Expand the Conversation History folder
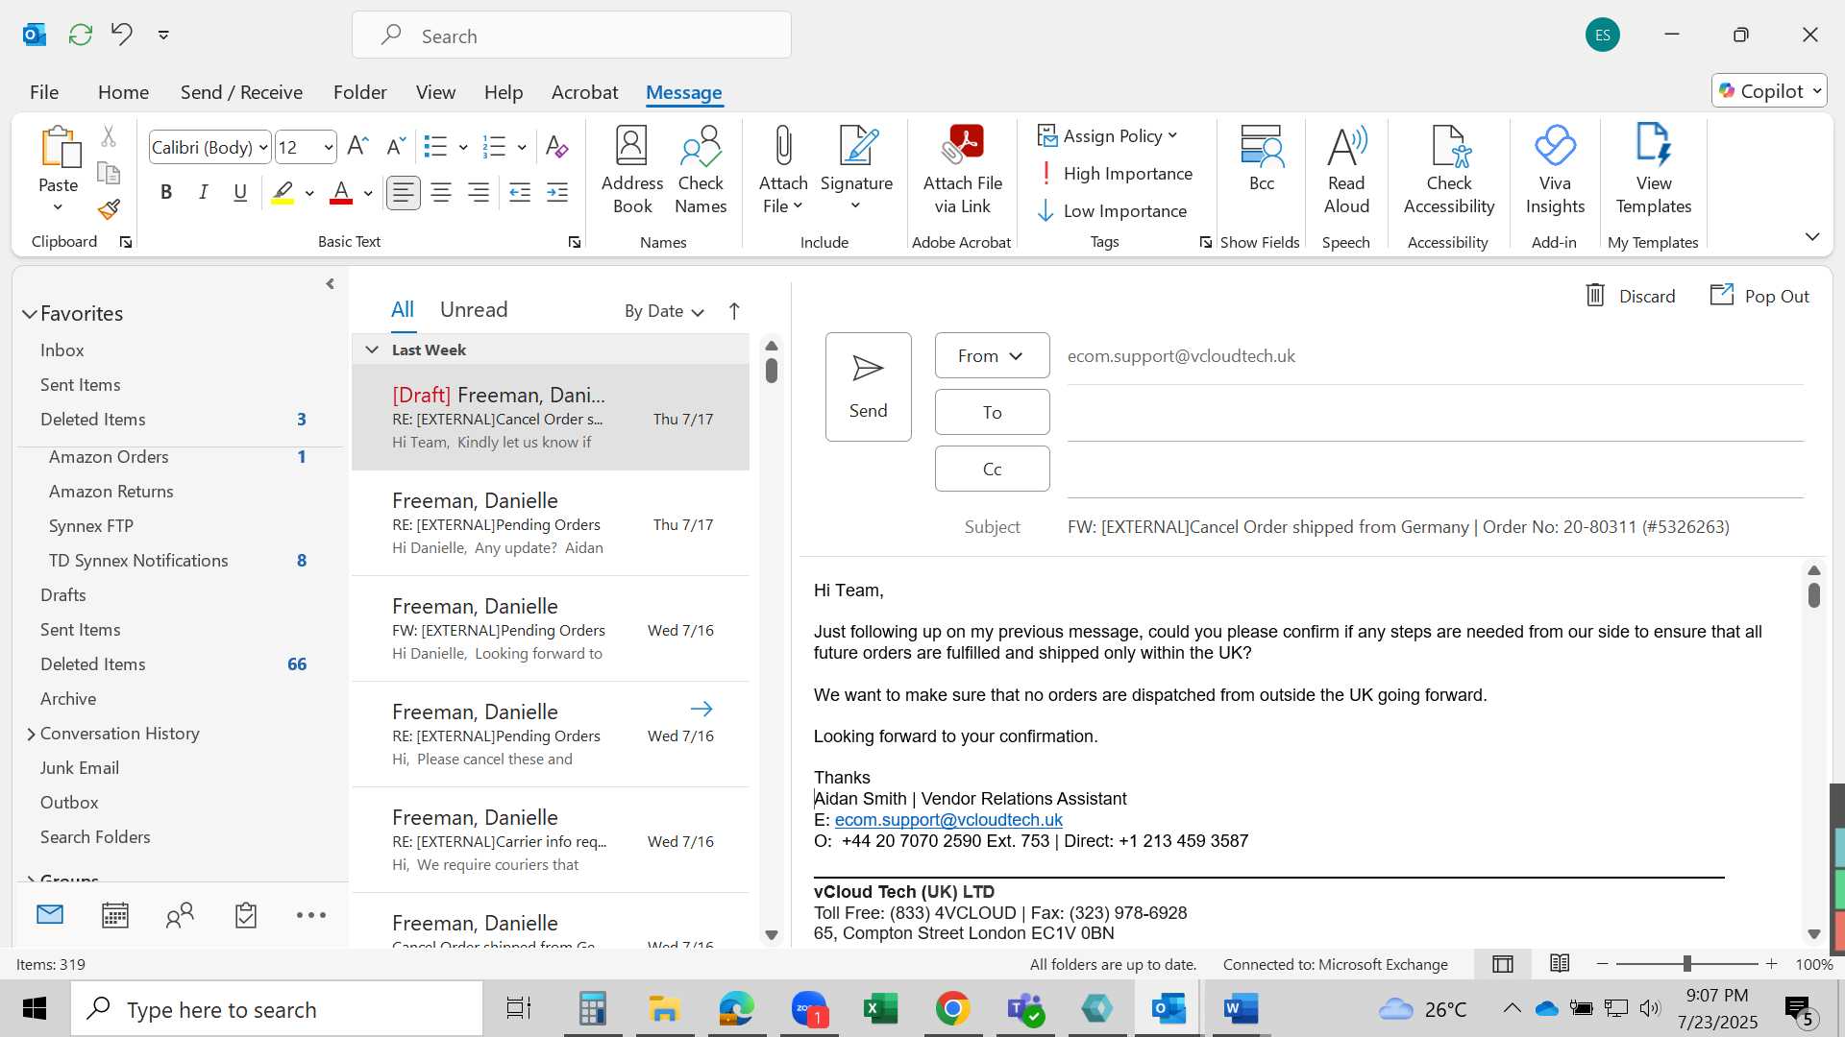The width and height of the screenshot is (1845, 1037). pyautogui.click(x=31, y=734)
